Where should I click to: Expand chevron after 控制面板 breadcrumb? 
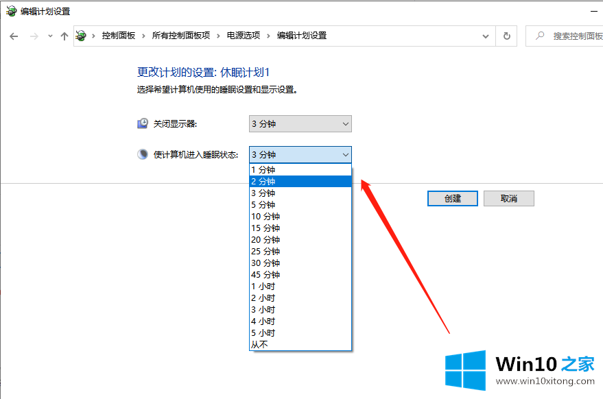pyautogui.click(x=143, y=36)
